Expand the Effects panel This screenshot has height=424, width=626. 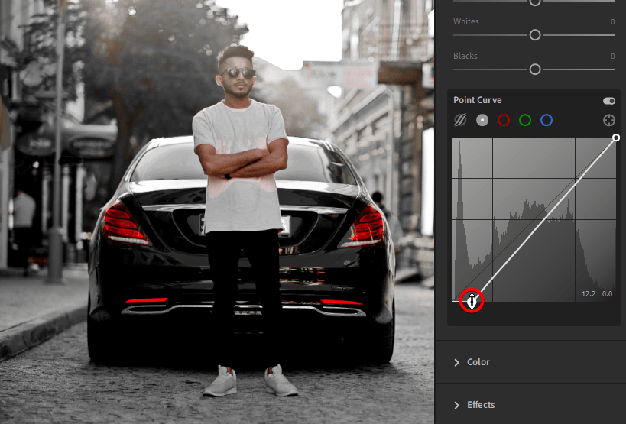(x=457, y=405)
